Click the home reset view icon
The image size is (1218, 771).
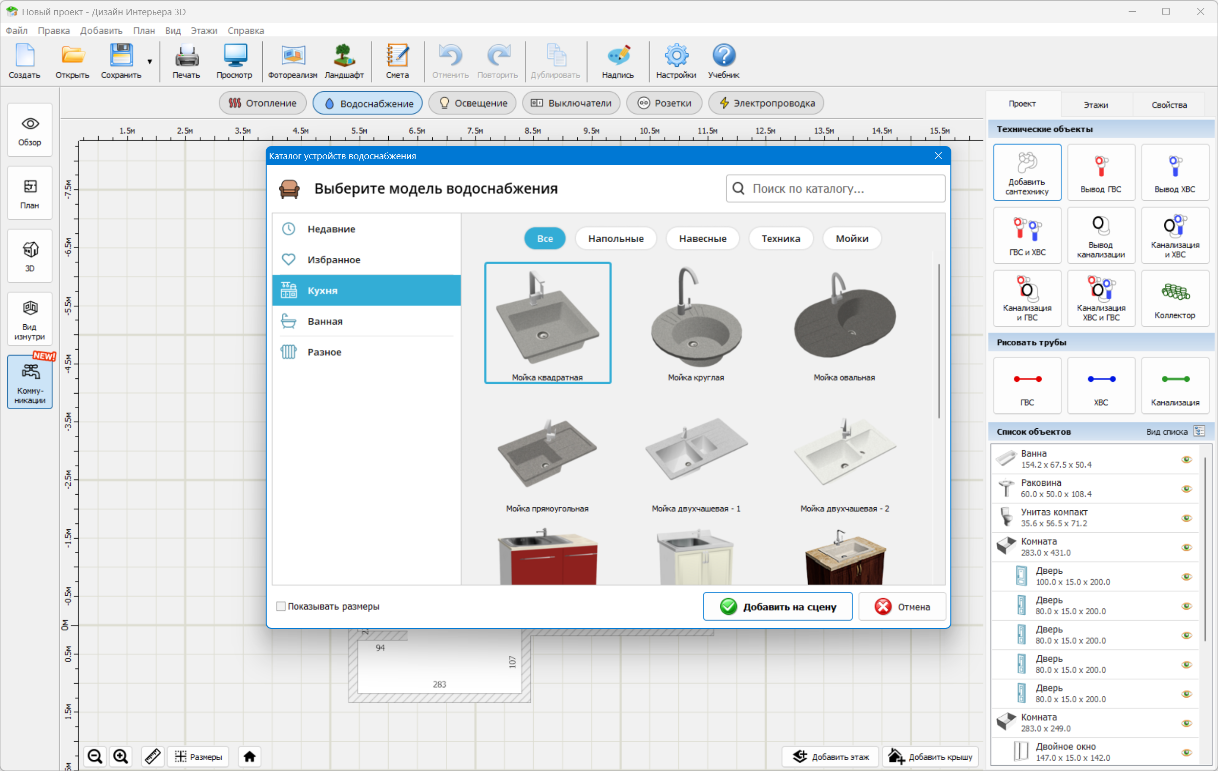pos(250,756)
